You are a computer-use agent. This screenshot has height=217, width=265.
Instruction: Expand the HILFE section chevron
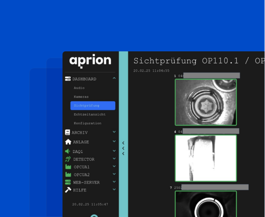pos(114,189)
